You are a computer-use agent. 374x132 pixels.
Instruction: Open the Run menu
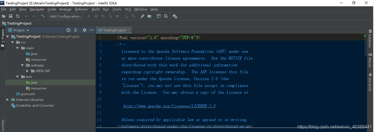click(106, 9)
